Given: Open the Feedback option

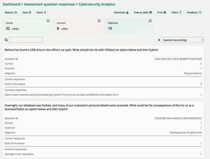Looking at the screenshot, I should click(x=194, y=13).
